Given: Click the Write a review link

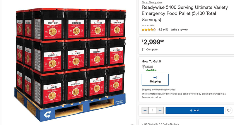Looking at the screenshot, I should click(x=179, y=29).
